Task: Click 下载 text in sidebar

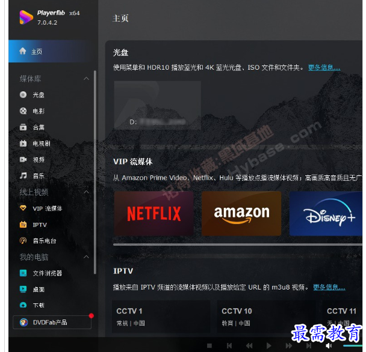Action: tap(39, 305)
